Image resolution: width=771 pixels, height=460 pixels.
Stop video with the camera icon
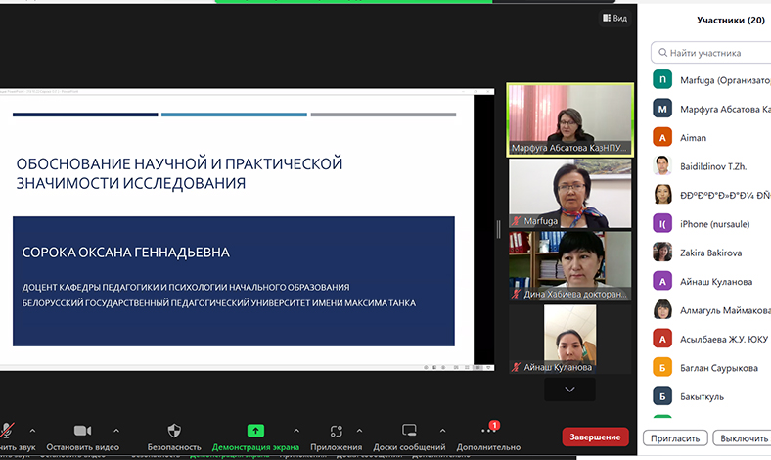[82, 431]
